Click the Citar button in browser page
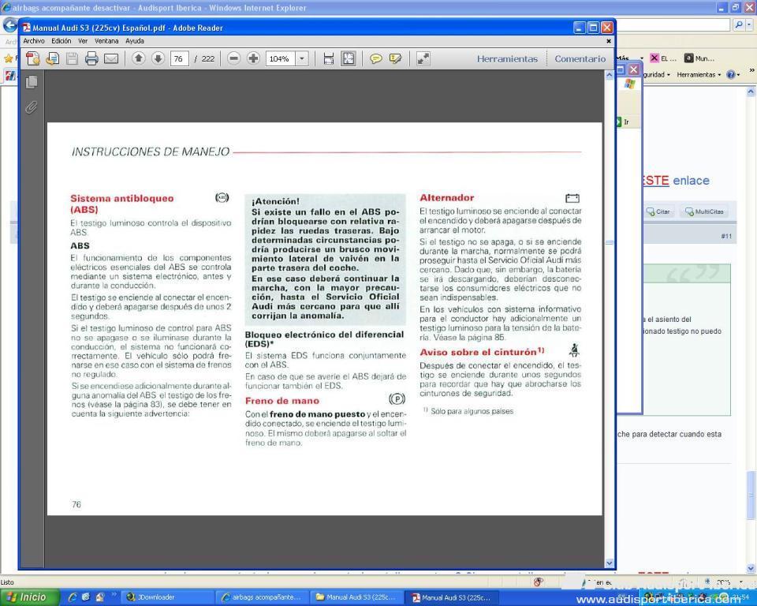Viewport: 757px width, 606px height. point(658,211)
